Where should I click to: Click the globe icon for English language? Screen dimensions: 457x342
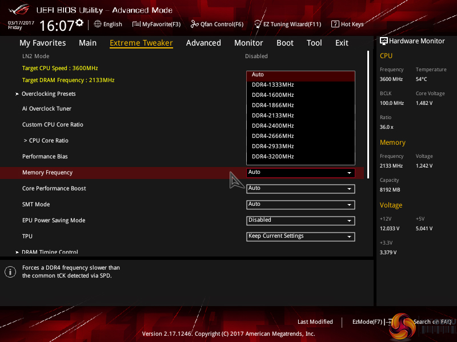(98, 24)
